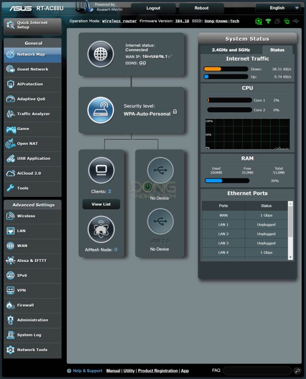Open Game controller icon
This screenshot has width=306, height=379.
(x=10, y=129)
